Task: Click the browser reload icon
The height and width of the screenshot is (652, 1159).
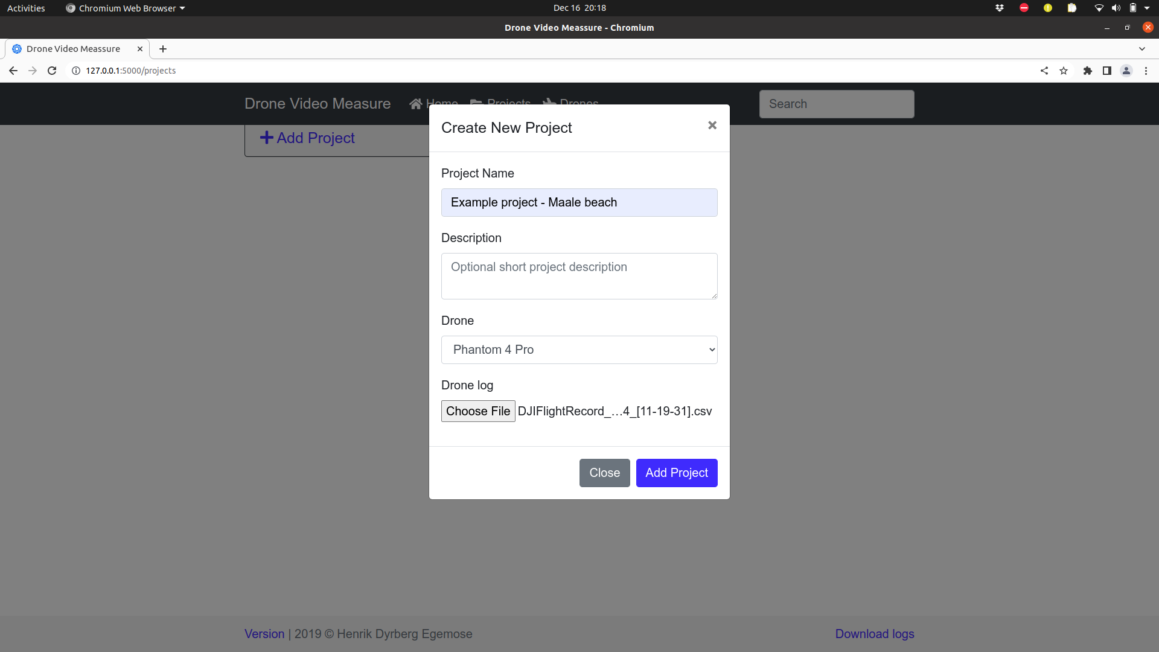Action: coord(52,71)
